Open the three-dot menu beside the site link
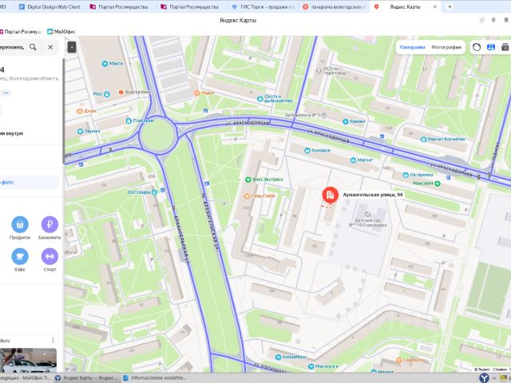This screenshot has height=383, width=511. click(53, 341)
